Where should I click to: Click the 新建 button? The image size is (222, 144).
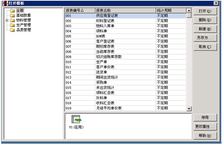click(x=205, y=29)
